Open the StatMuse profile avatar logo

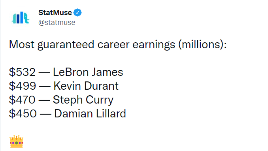(21, 18)
